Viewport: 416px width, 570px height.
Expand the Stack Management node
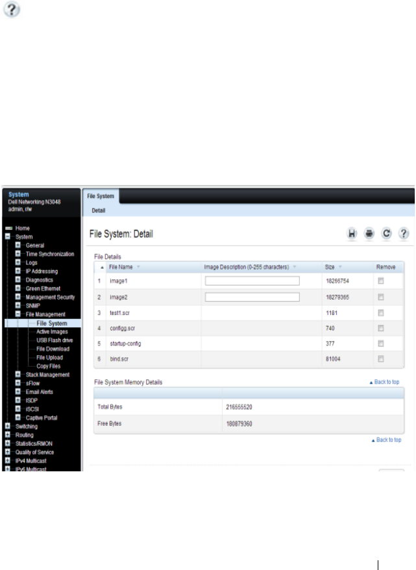click(x=18, y=374)
